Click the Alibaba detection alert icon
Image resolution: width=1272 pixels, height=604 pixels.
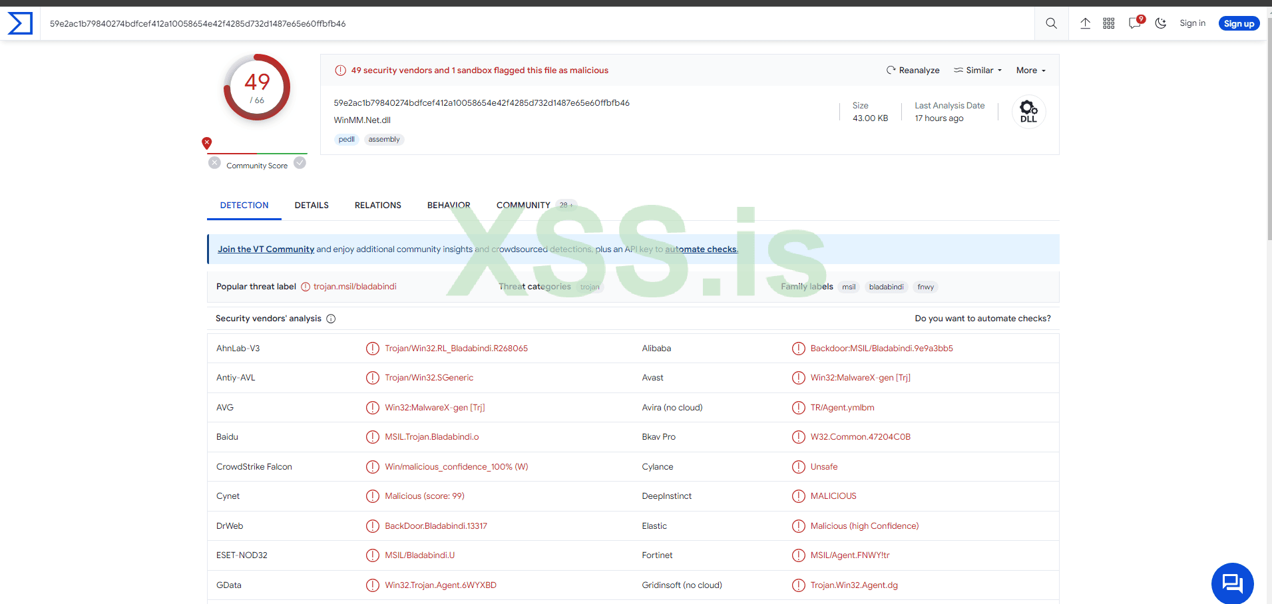(x=799, y=349)
